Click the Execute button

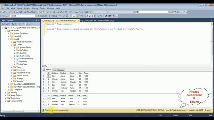click(x=42, y=16)
